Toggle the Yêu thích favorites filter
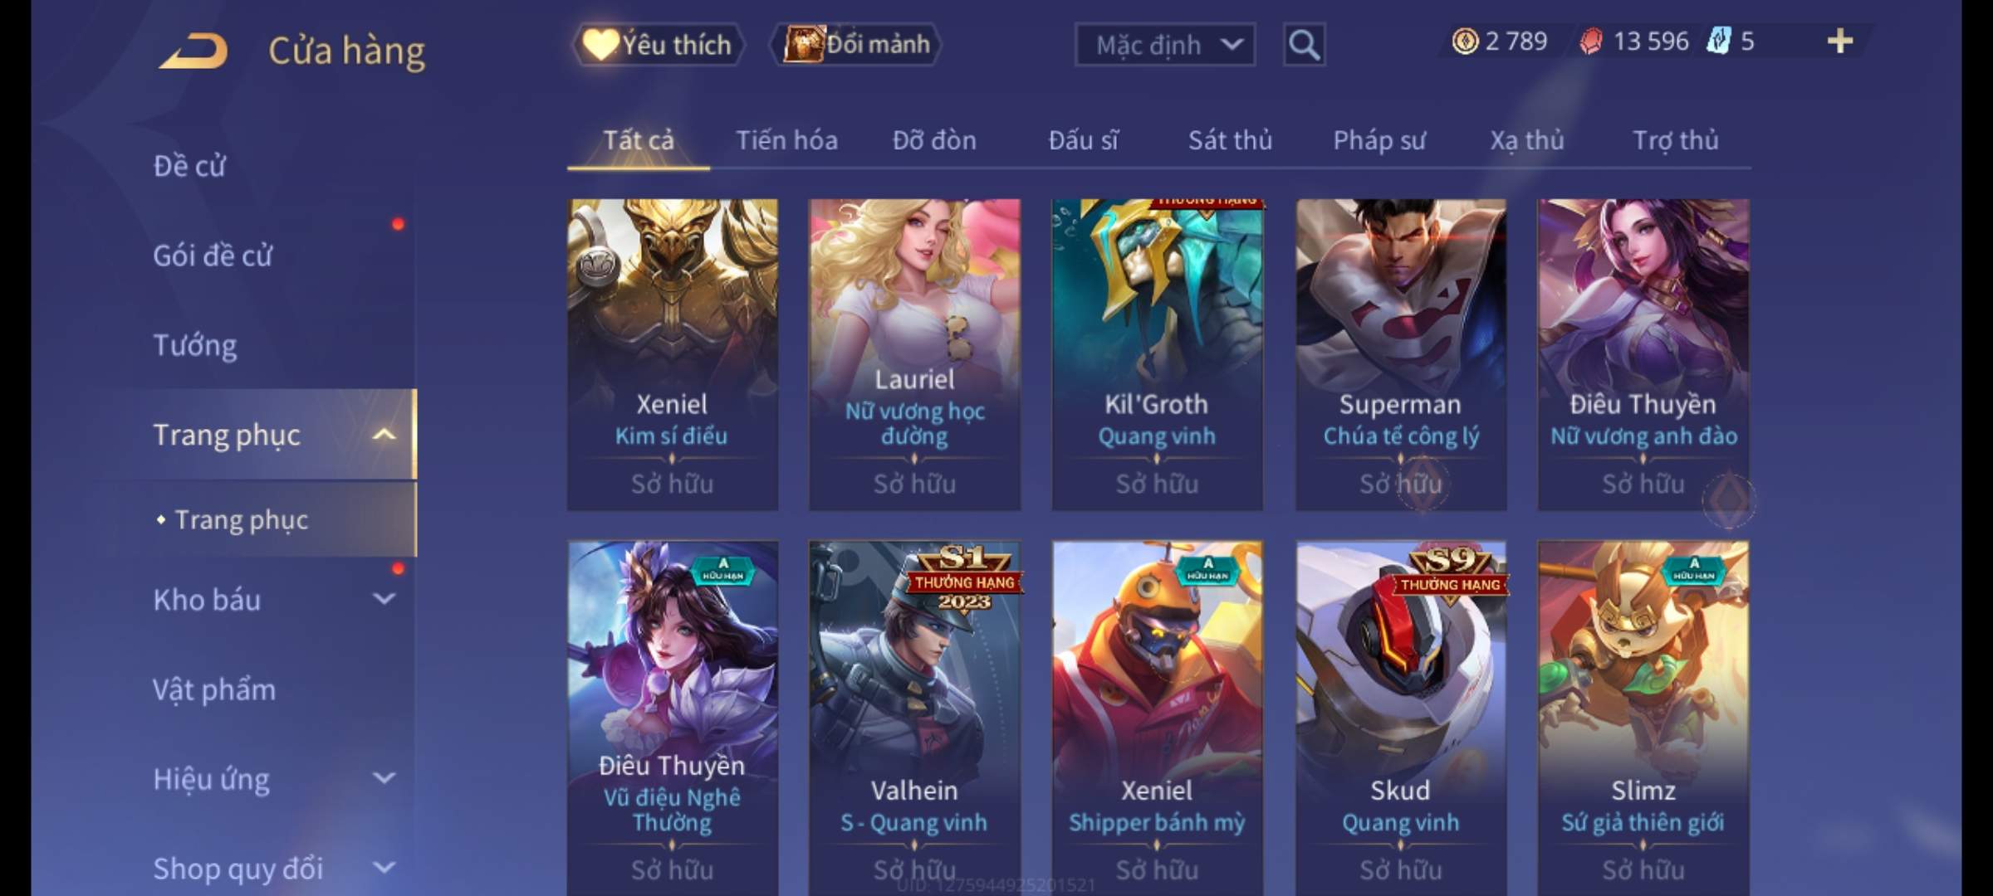 coord(658,44)
